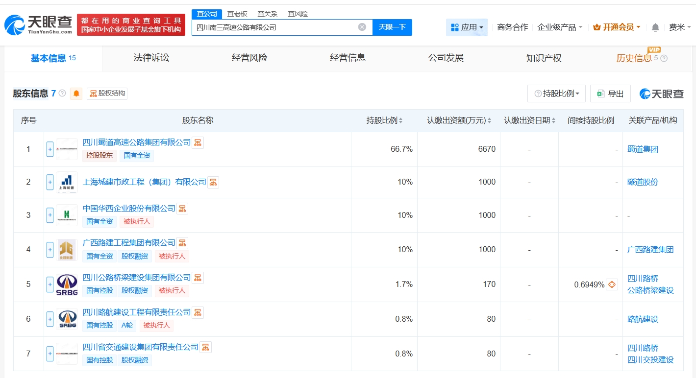Image resolution: width=696 pixels, height=378 pixels.
Task: Switch to the 法律诉讼 tab
Action: pos(151,58)
